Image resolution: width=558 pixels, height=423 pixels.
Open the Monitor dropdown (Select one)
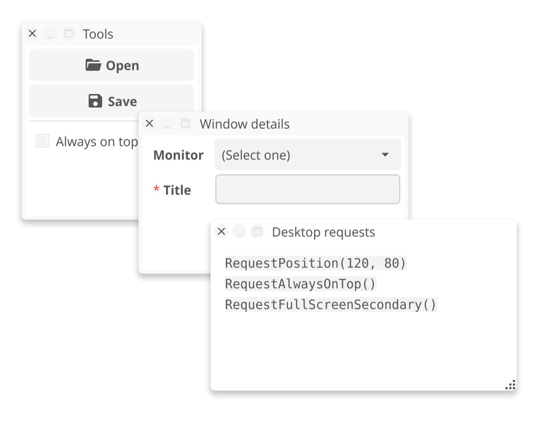[308, 155]
